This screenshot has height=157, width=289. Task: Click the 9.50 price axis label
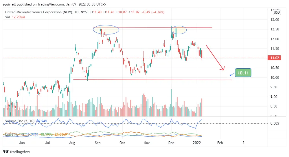coord(275,87)
